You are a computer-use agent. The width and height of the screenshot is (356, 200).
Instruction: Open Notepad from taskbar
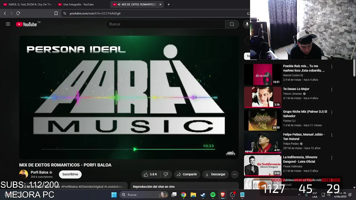pyautogui.click(x=242, y=195)
